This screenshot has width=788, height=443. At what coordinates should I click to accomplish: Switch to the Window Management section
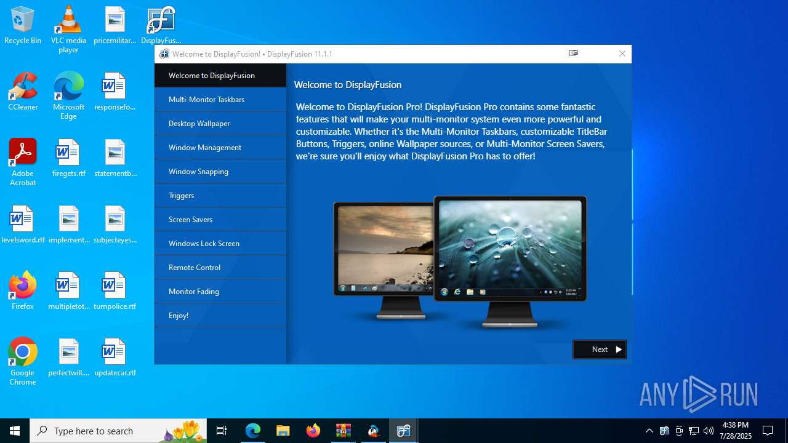tap(220, 148)
